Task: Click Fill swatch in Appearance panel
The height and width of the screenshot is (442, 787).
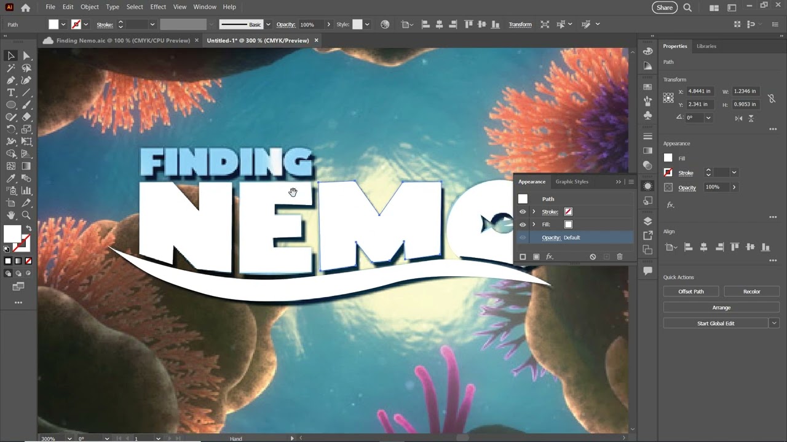Action: tap(568, 225)
